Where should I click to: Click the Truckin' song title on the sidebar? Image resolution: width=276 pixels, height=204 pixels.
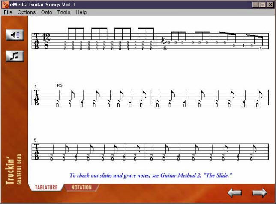[10, 170]
